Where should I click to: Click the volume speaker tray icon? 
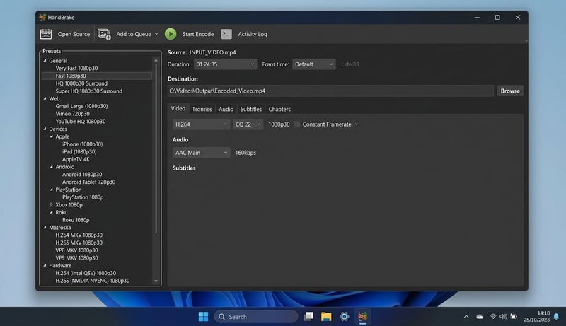coord(503,317)
